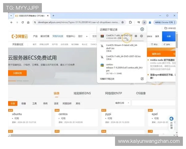Pause the CentOS-7 DVD download
186x149 pixels.
[x=136, y=36]
